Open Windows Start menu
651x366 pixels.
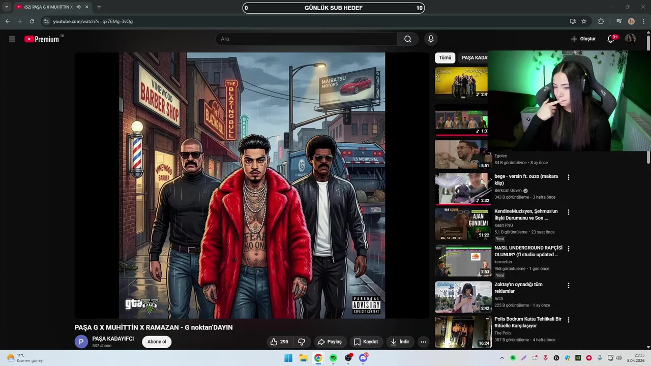click(288, 358)
